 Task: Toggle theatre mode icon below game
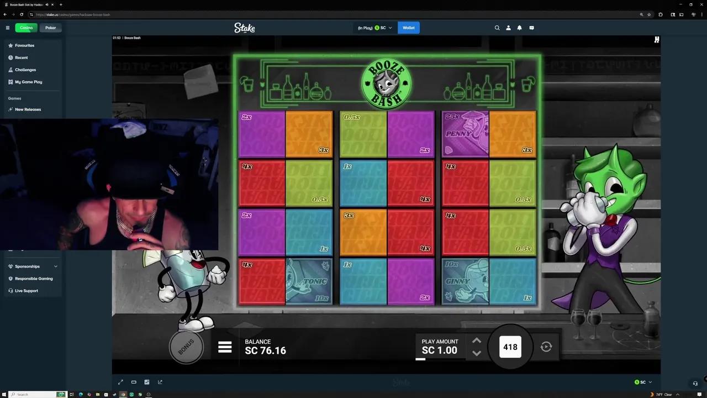coord(134,382)
